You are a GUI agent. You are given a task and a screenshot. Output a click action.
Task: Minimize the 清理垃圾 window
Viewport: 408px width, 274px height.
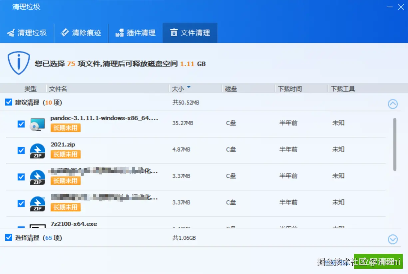(389, 7)
